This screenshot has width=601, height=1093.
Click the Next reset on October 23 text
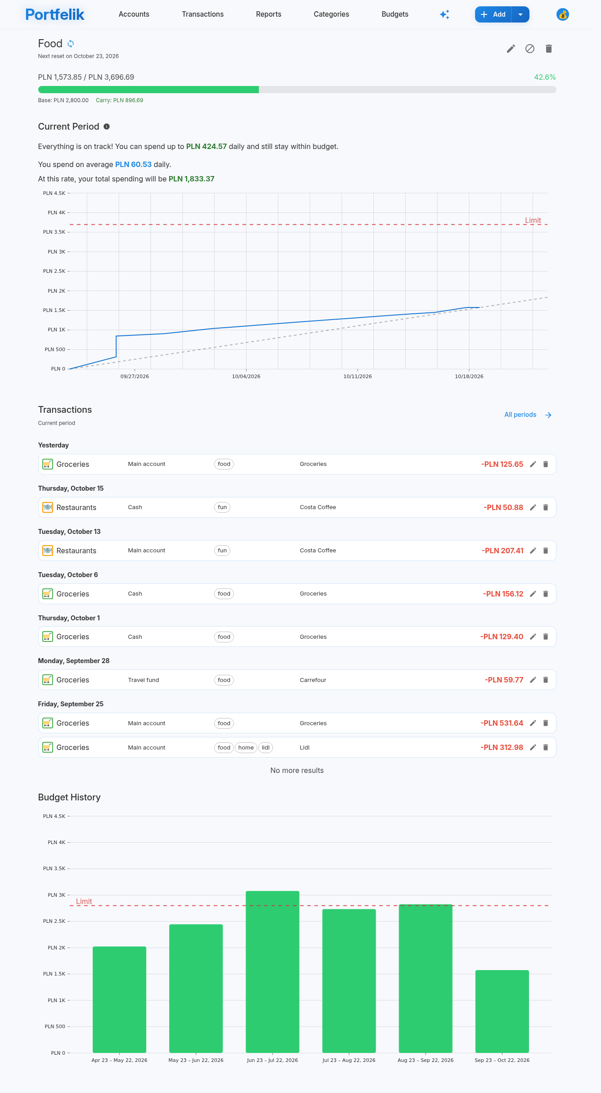point(78,56)
